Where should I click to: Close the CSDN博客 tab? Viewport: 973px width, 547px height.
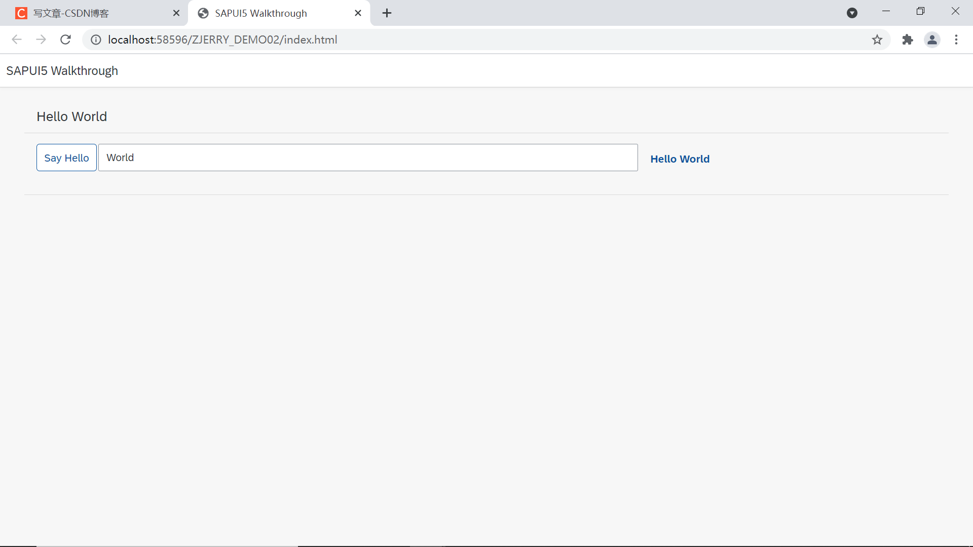(x=176, y=13)
